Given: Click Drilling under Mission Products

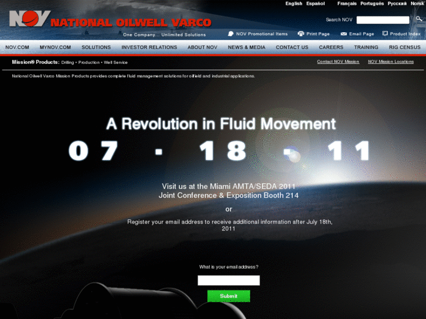Looking at the screenshot, I should 67,63.
